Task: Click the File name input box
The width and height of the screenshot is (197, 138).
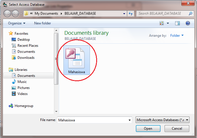Action: [x=94, y=120]
